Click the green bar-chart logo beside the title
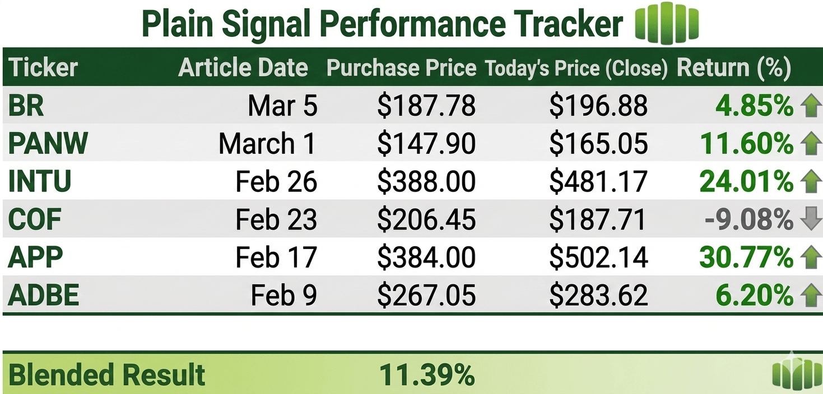The image size is (823, 394). [x=667, y=24]
